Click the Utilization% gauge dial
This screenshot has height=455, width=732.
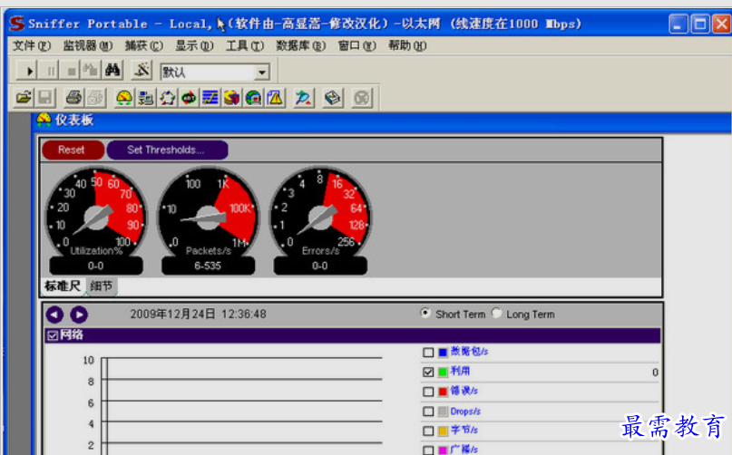96,215
